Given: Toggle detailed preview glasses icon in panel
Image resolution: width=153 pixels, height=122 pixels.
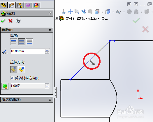Looking at the screenshot, I should [x=18, y=21].
